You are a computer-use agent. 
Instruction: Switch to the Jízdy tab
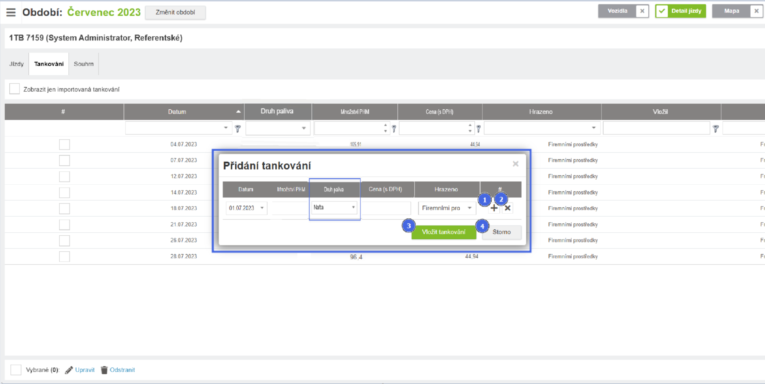click(x=16, y=64)
